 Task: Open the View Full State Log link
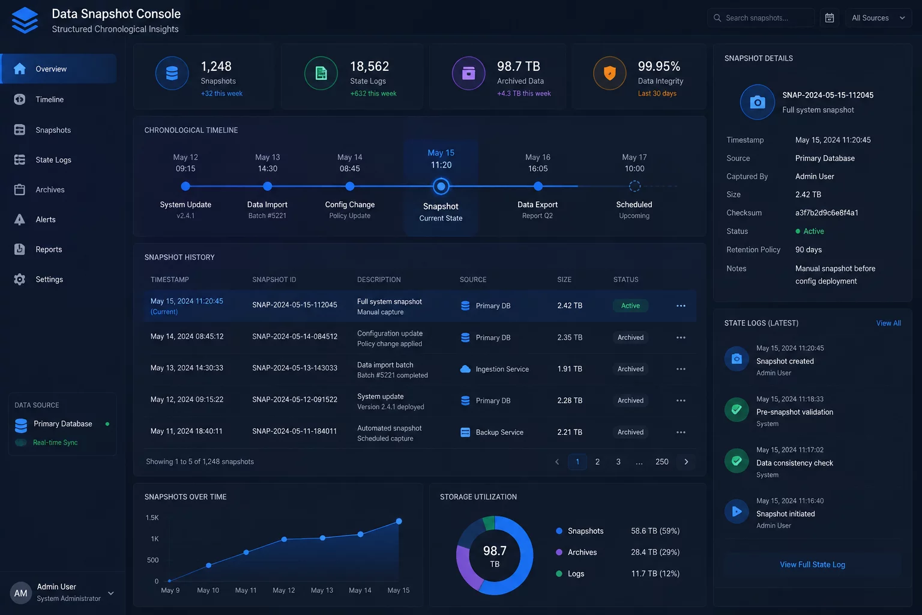[812, 565]
